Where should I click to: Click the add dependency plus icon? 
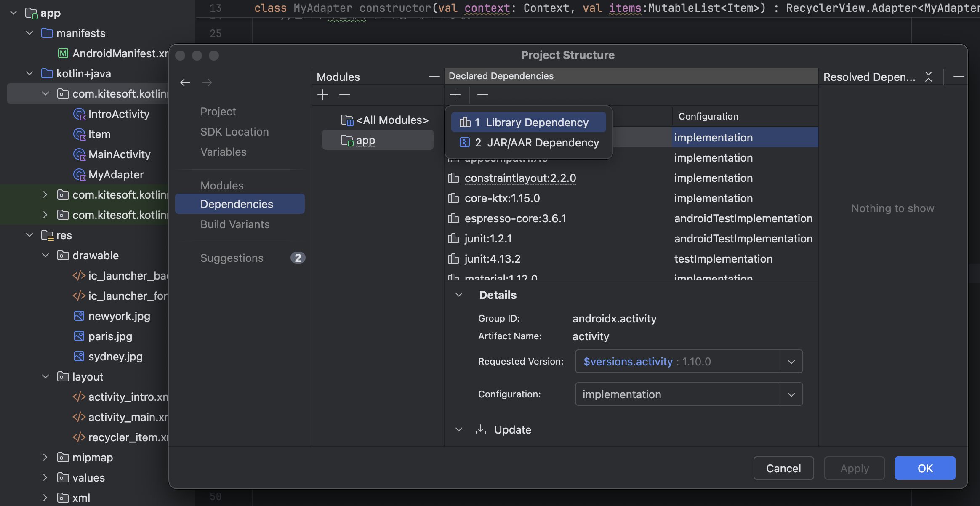coord(455,95)
